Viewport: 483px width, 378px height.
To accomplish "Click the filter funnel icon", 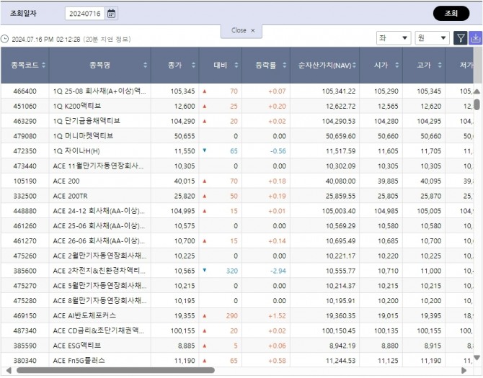I will 461,38.
